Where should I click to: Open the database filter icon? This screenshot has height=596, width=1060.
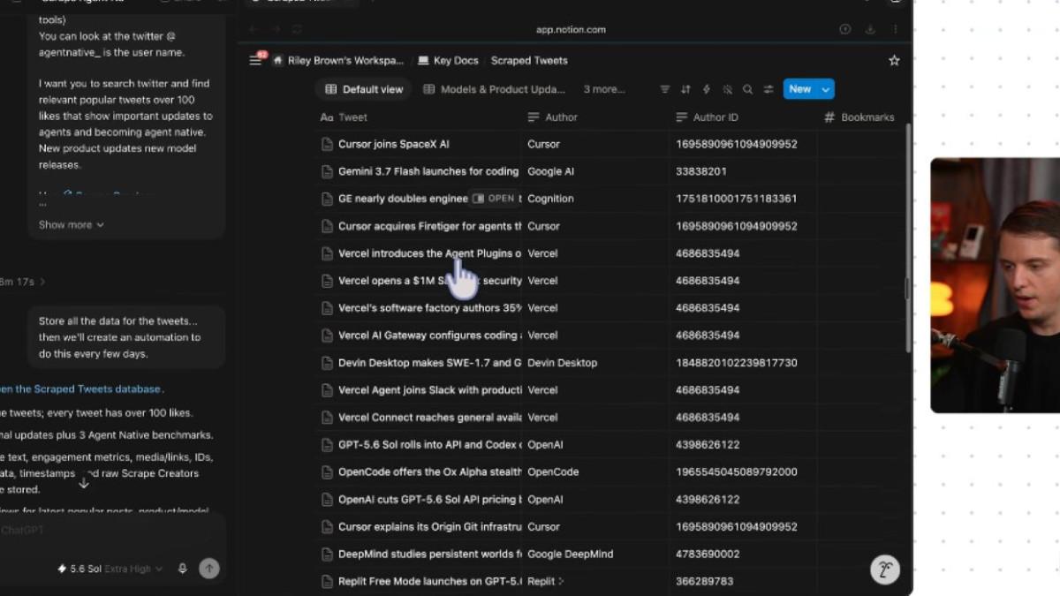(x=665, y=89)
